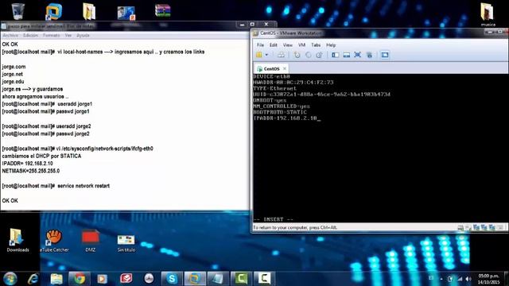Click 'service network restart' line in Notepad
The width and height of the screenshot is (509, 286).
[56, 186]
